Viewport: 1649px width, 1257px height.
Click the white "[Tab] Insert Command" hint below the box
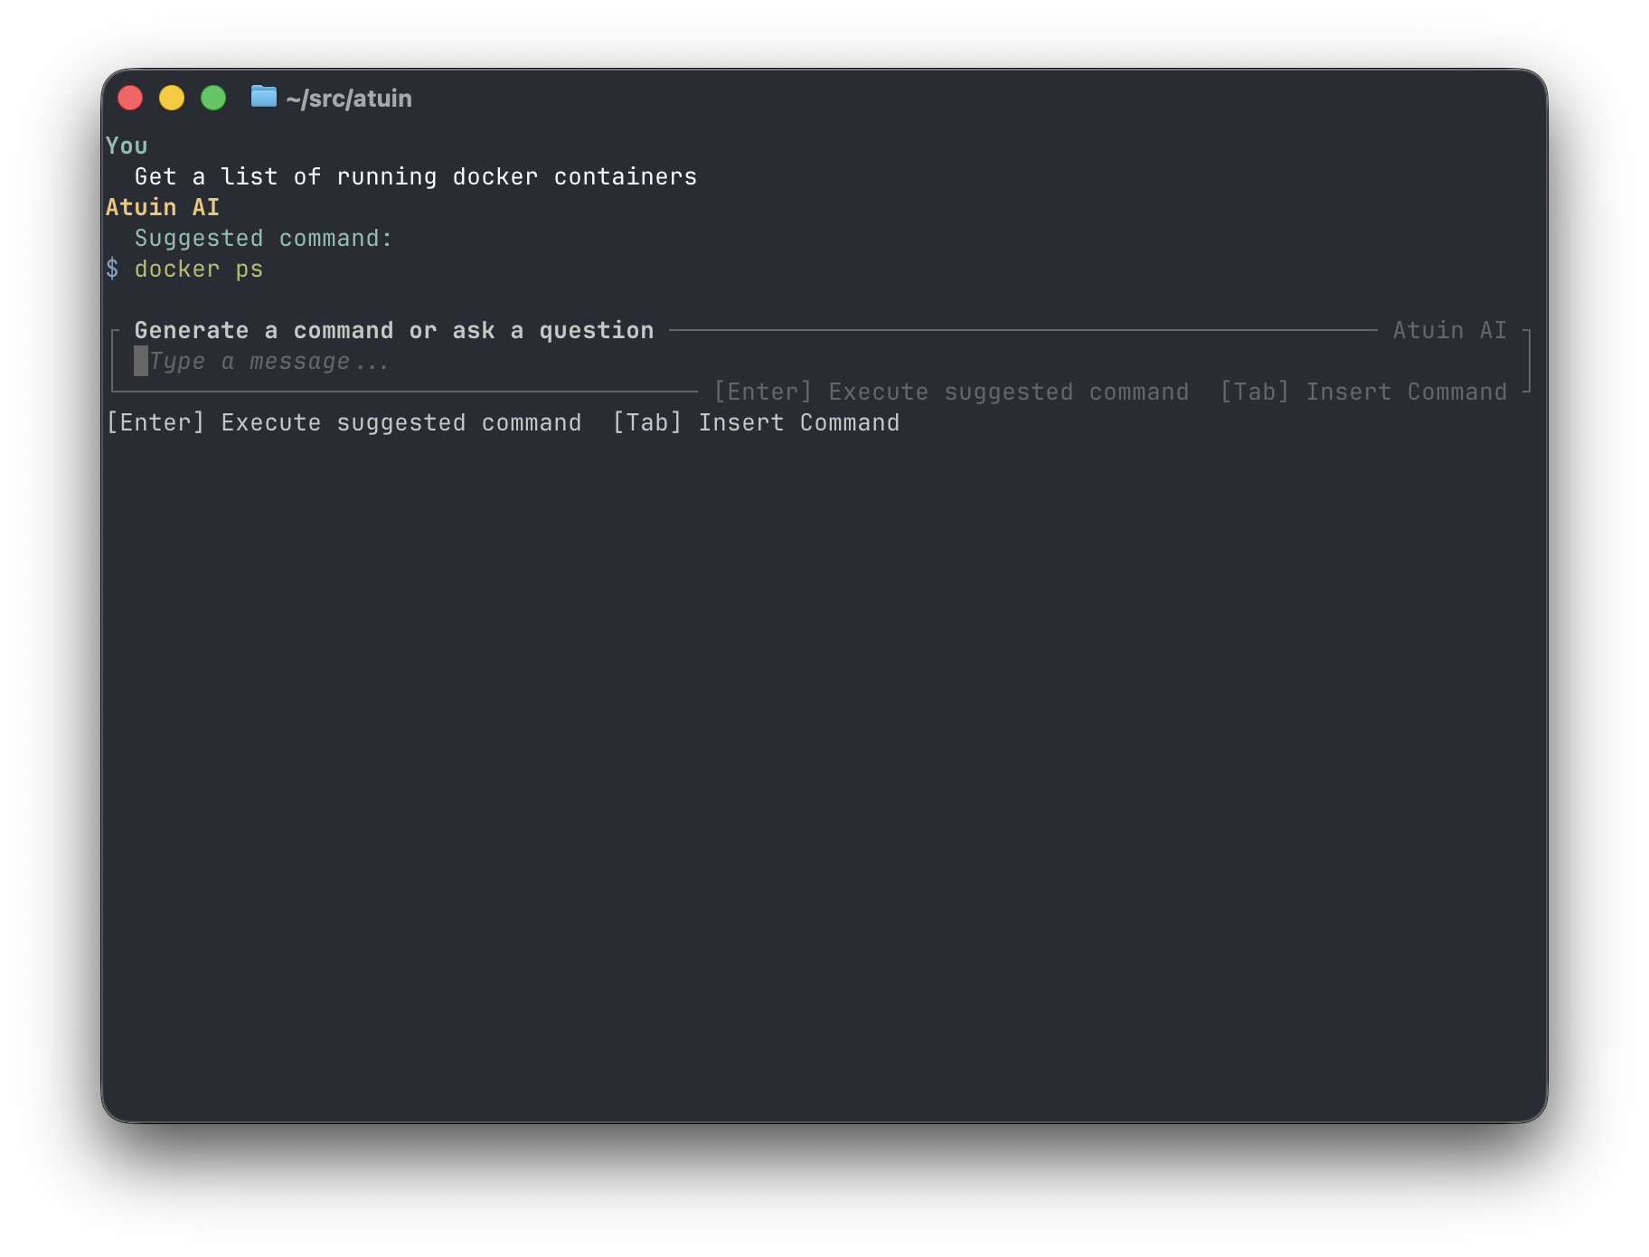(756, 423)
